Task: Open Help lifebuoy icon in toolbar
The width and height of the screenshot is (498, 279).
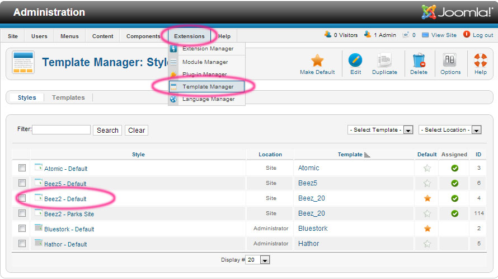Action: click(x=480, y=61)
